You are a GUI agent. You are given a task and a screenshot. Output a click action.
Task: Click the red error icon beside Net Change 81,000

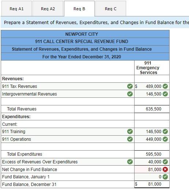pyautogui.click(x=165, y=169)
